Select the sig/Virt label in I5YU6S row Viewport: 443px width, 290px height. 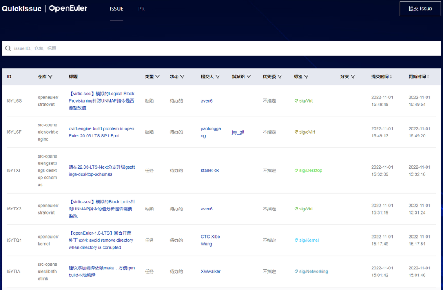(x=306, y=100)
